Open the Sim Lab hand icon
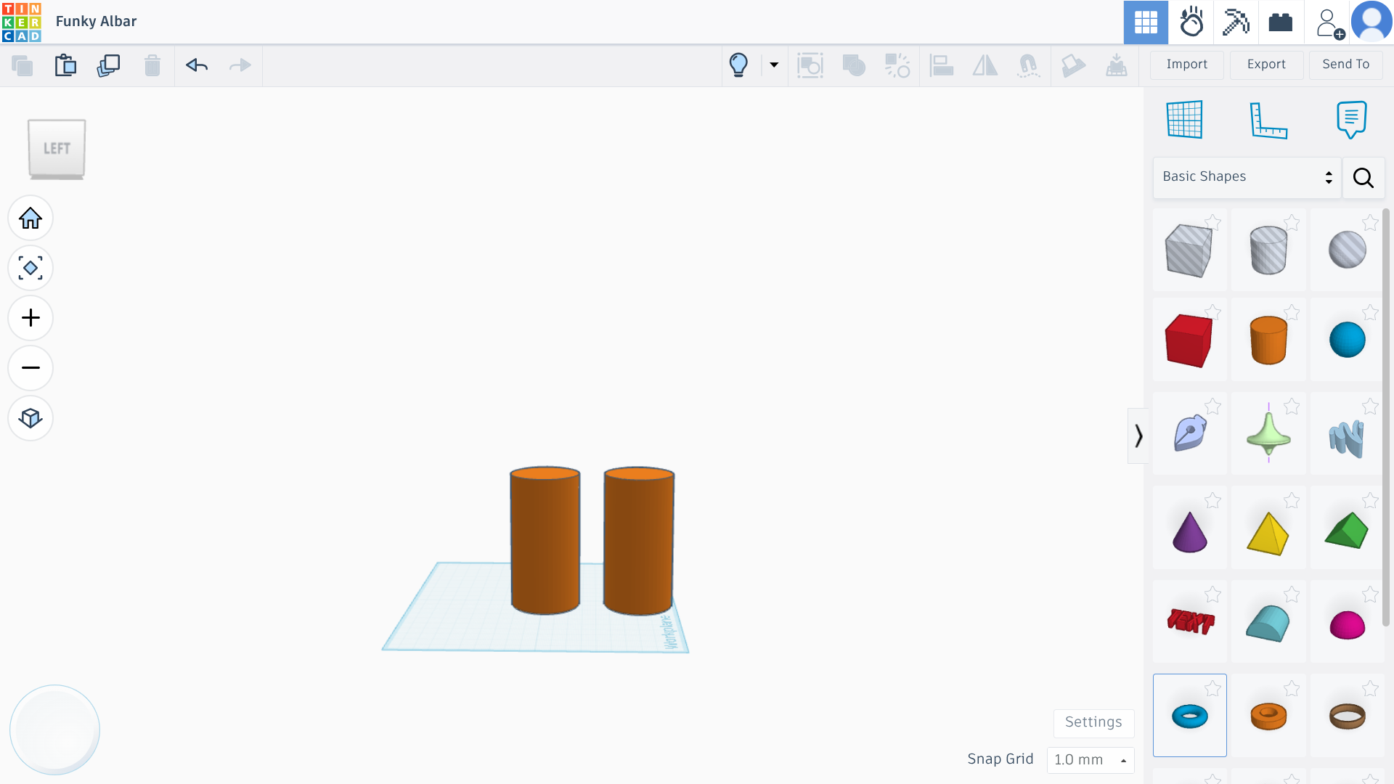Screen dimensions: 1394x784 coord(1191,23)
